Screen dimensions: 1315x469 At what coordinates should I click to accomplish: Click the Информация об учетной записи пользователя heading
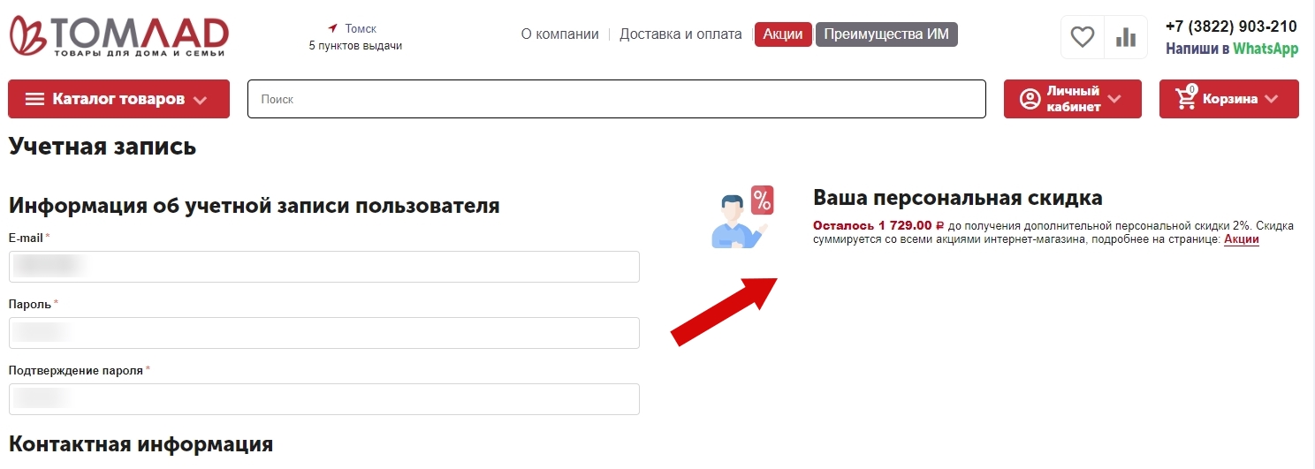(x=255, y=206)
